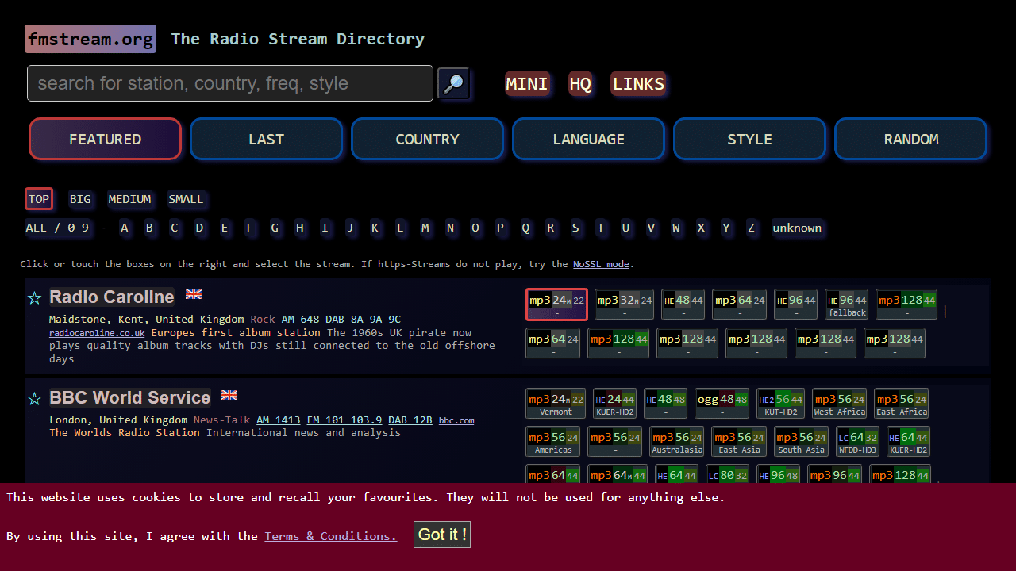Play the BBC ogg 48 stream

pyautogui.click(x=722, y=404)
